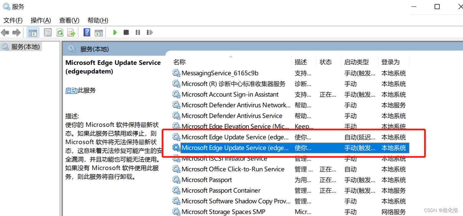The height and width of the screenshot is (216, 463).
Task: Click Micr... description of Storage Spaces SMP
Action: pos(303,212)
